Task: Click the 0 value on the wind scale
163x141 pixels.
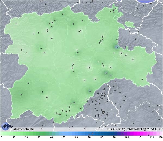Action: tap(1, 137)
